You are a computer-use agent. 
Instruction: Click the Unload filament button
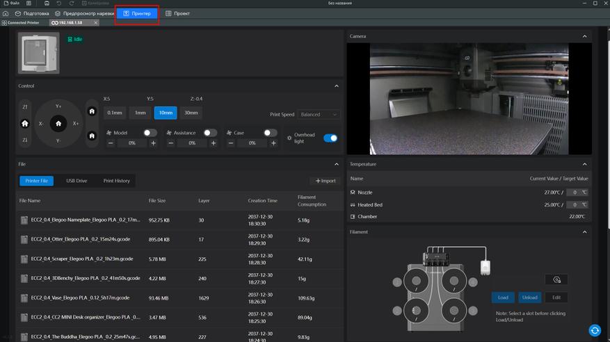pyautogui.click(x=529, y=298)
